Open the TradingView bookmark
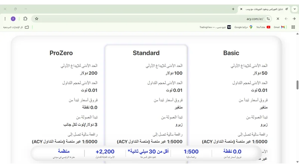 [x=215, y=27]
